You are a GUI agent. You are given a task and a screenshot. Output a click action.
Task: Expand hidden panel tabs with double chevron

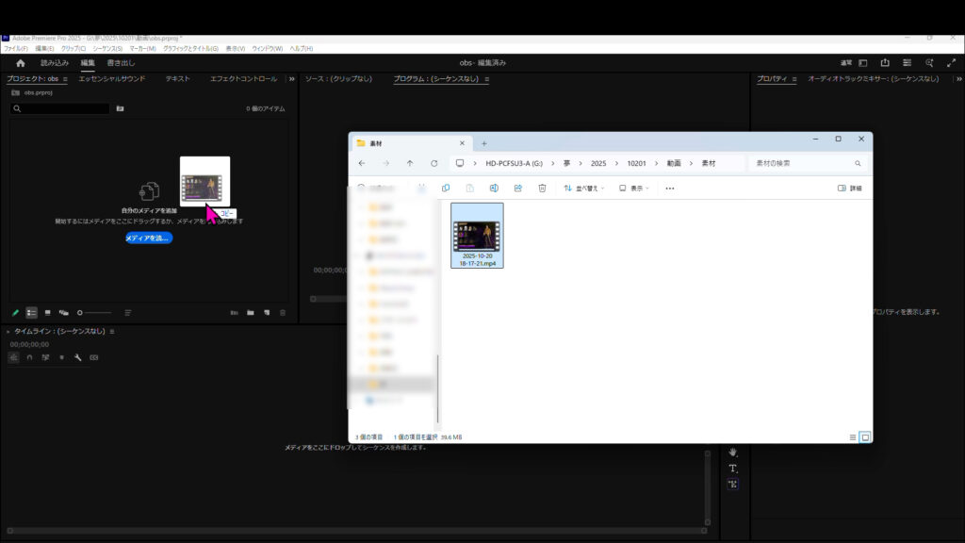[x=291, y=79]
